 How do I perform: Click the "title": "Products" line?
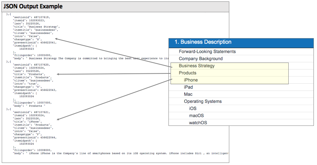tap(29, 74)
